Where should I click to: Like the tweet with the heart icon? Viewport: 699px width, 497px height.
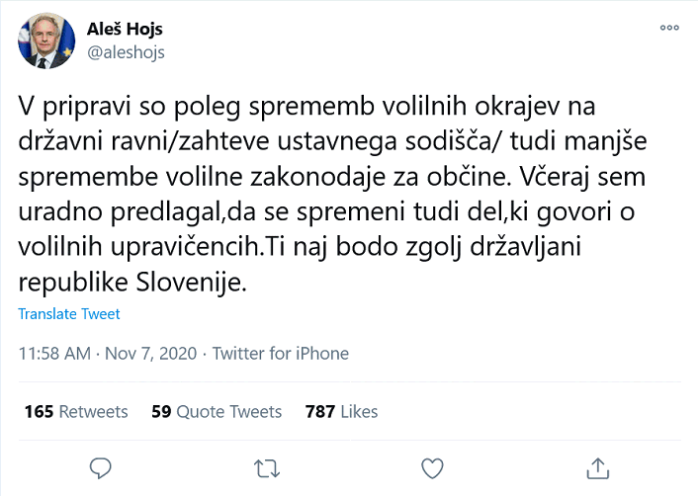tap(431, 466)
